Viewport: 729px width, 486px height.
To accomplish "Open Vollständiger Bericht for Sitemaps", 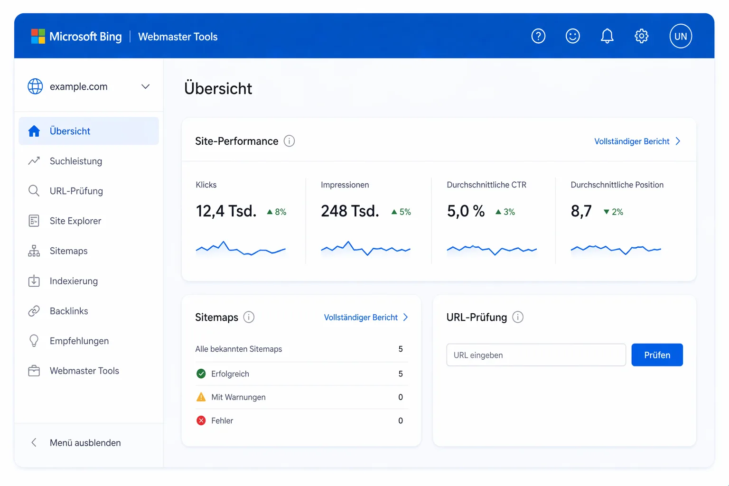I will (x=361, y=317).
